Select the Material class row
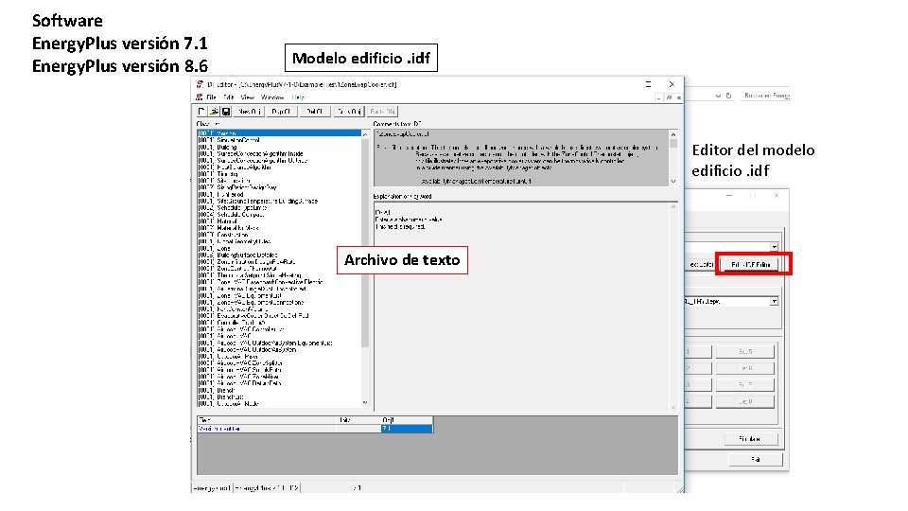Screen dimensions: 908x511 pos(279,221)
